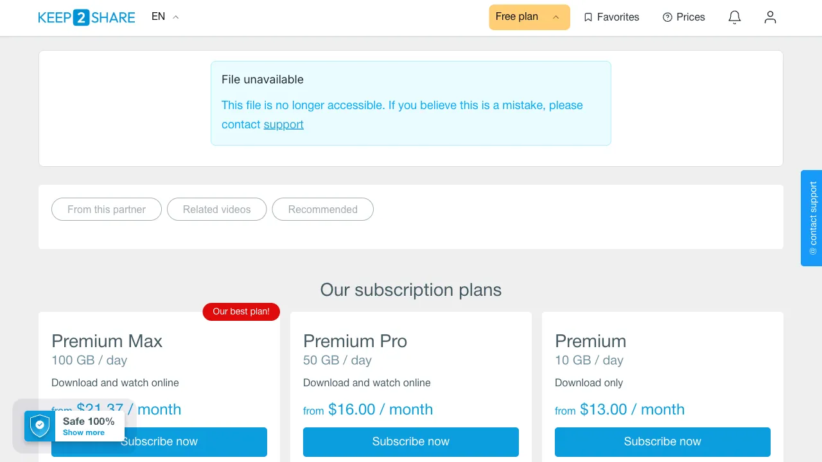Screen dimensions: 822x462
Task: Subscribe to the Premium Pro plan
Action: click(x=411, y=441)
